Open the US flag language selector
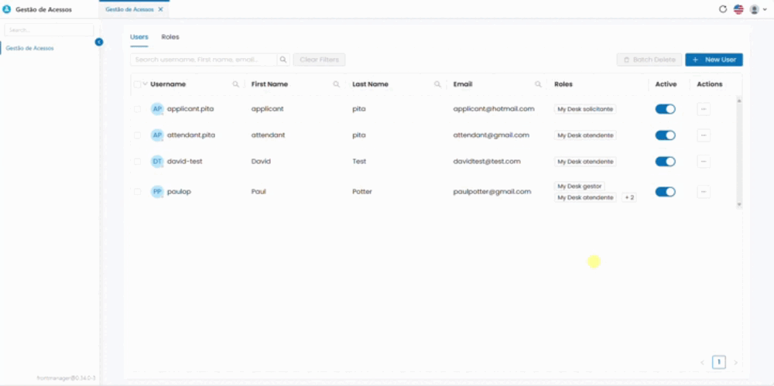Image resolution: width=774 pixels, height=386 pixels. pyautogui.click(x=738, y=9)
